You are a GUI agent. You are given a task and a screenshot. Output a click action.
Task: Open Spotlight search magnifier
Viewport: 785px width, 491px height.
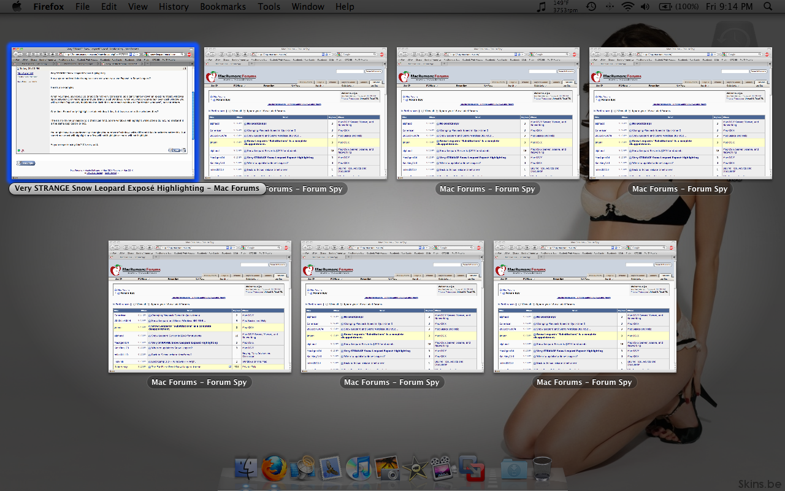click(x=768, y=6)
